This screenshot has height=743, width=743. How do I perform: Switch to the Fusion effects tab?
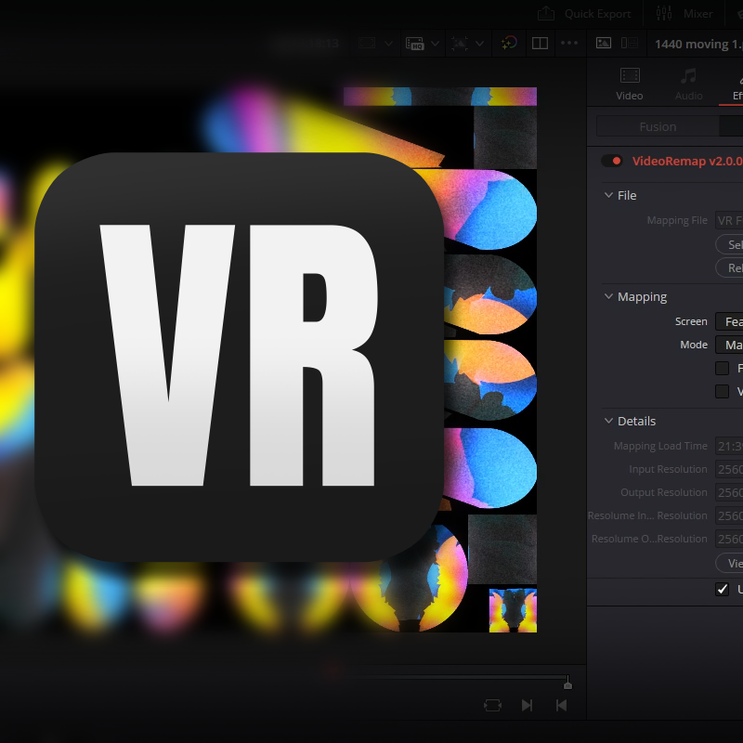[658, 126]
